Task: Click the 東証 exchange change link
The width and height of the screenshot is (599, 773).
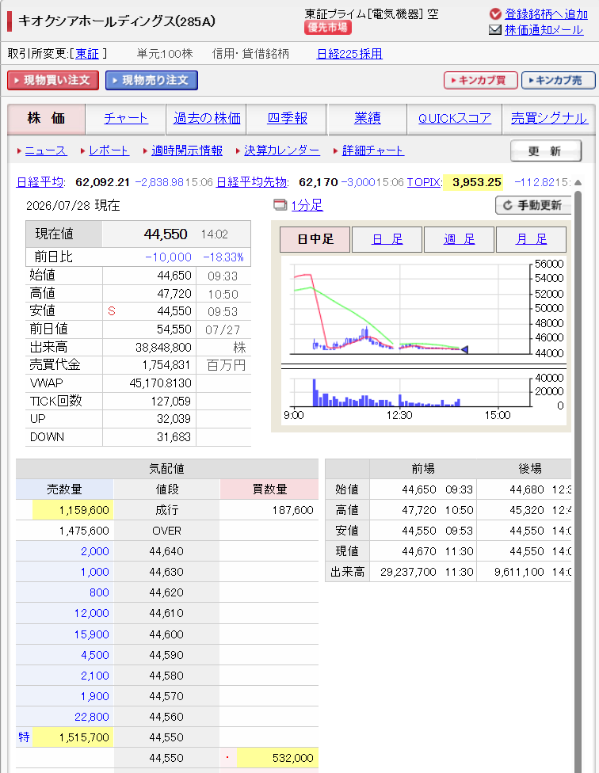Action: point(87,54)
